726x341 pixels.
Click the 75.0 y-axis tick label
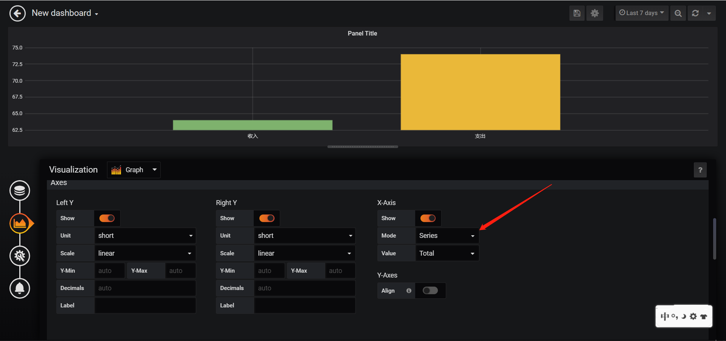coord(17,48)
